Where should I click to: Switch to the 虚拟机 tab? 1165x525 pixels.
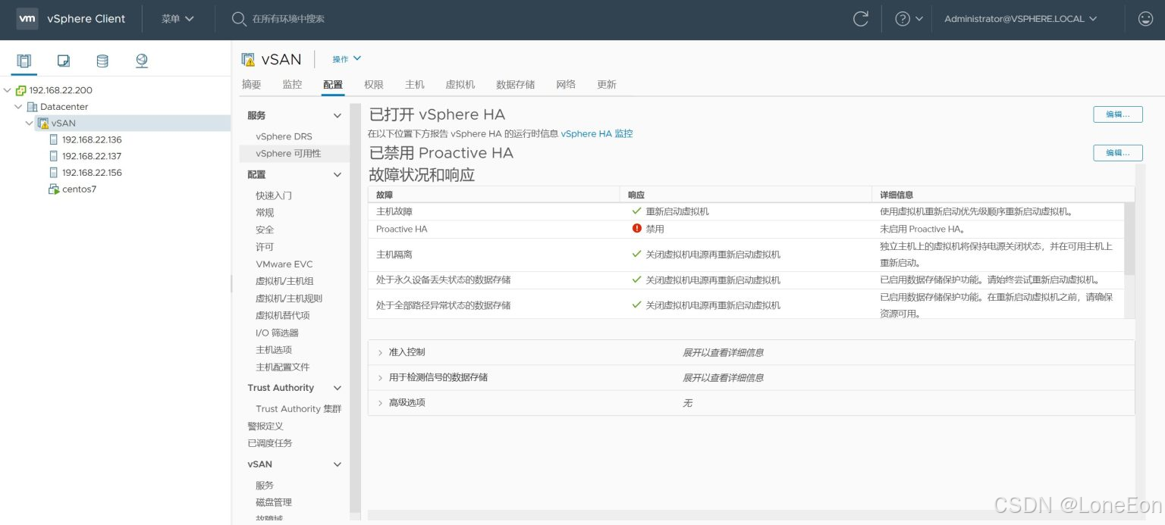[x=460, y=84]
